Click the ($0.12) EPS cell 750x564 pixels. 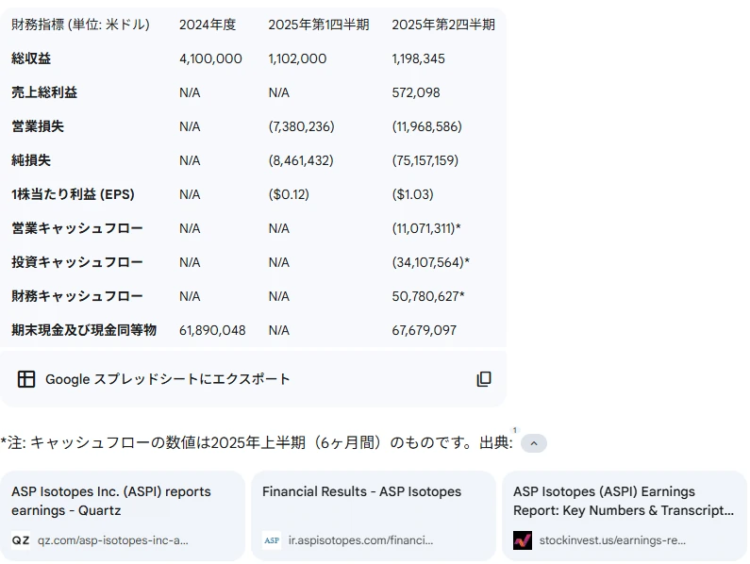point(289,194)
